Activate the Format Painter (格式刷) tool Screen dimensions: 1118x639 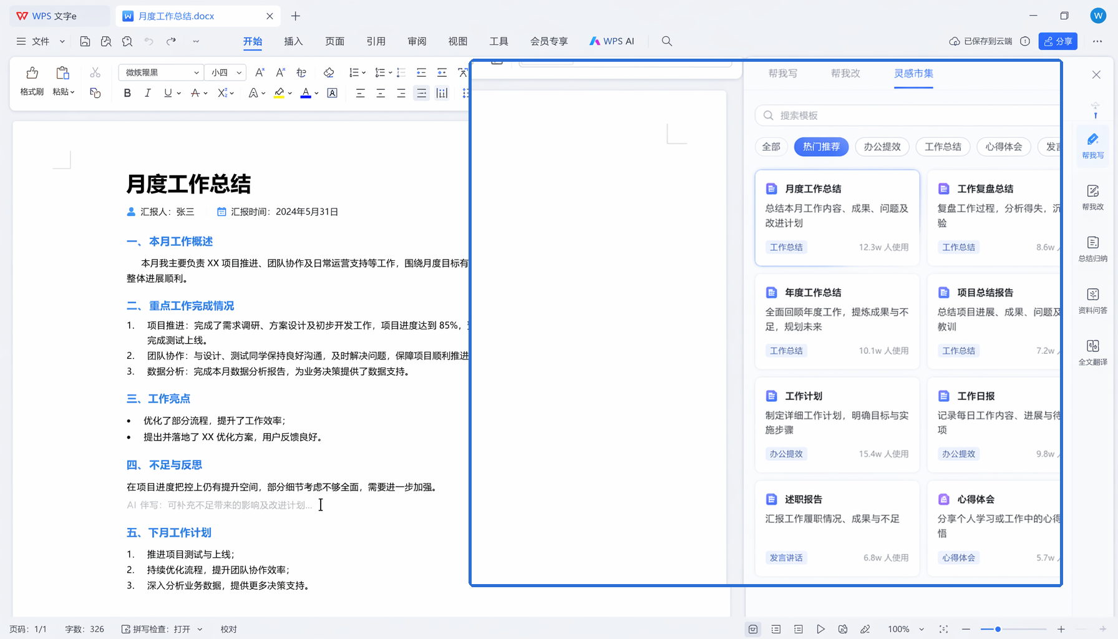(32, 81)
